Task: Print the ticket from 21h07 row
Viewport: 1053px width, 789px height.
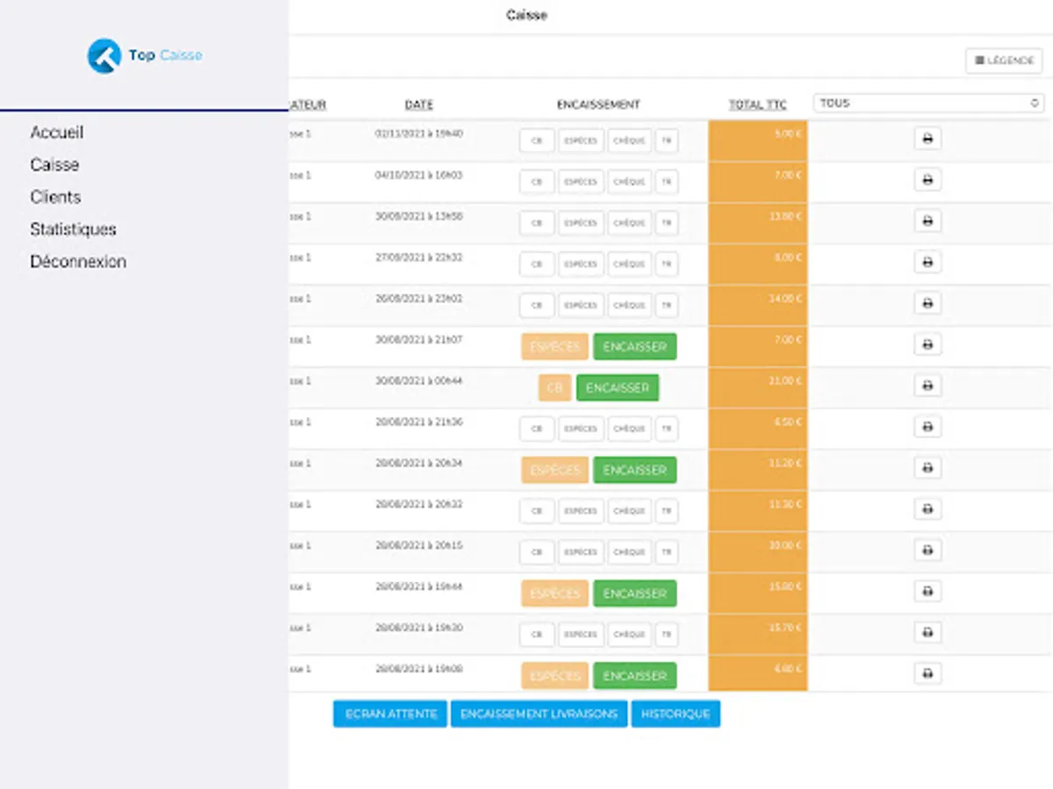Action: coord(928,345)
